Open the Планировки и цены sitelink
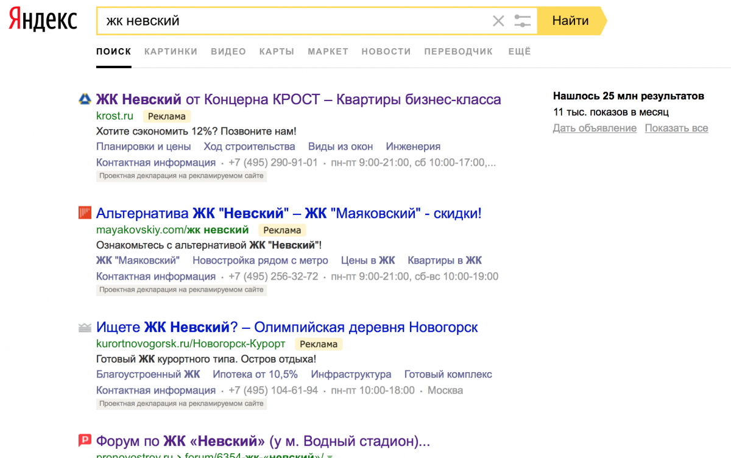Screen dimensions: 731x458 [143, 147]
